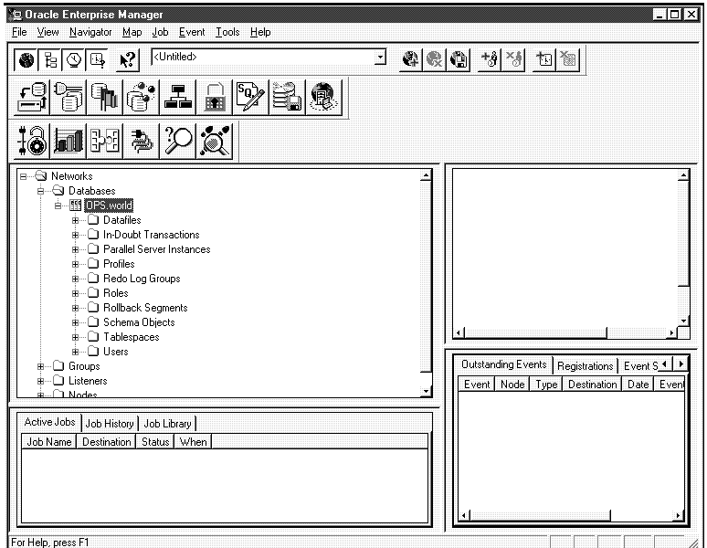
Task: Click the create event set plus icon
Action: click(x=544, y=59)
